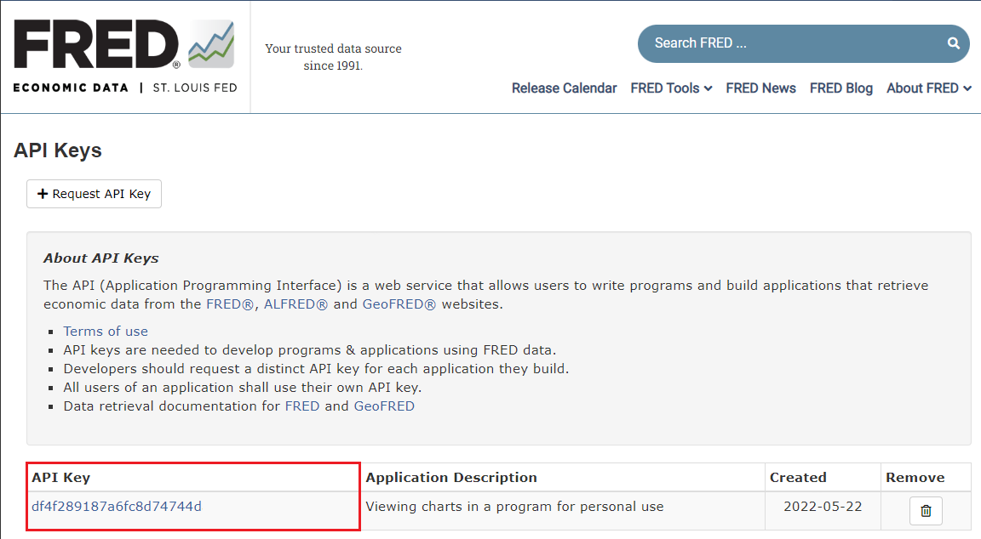Viewport: 981px width, 539px height.
Task: Select 'Viewing charts in a program' description
Action: point(514,507)
